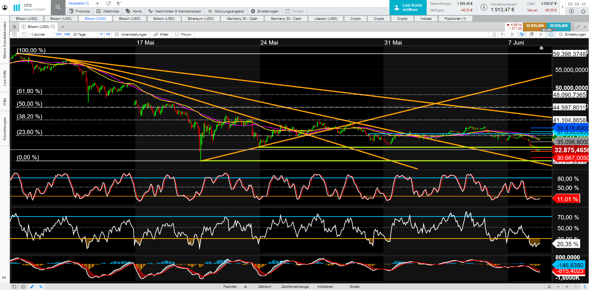Toggle the blue drawings visibility icon

(x=522, y=35)
